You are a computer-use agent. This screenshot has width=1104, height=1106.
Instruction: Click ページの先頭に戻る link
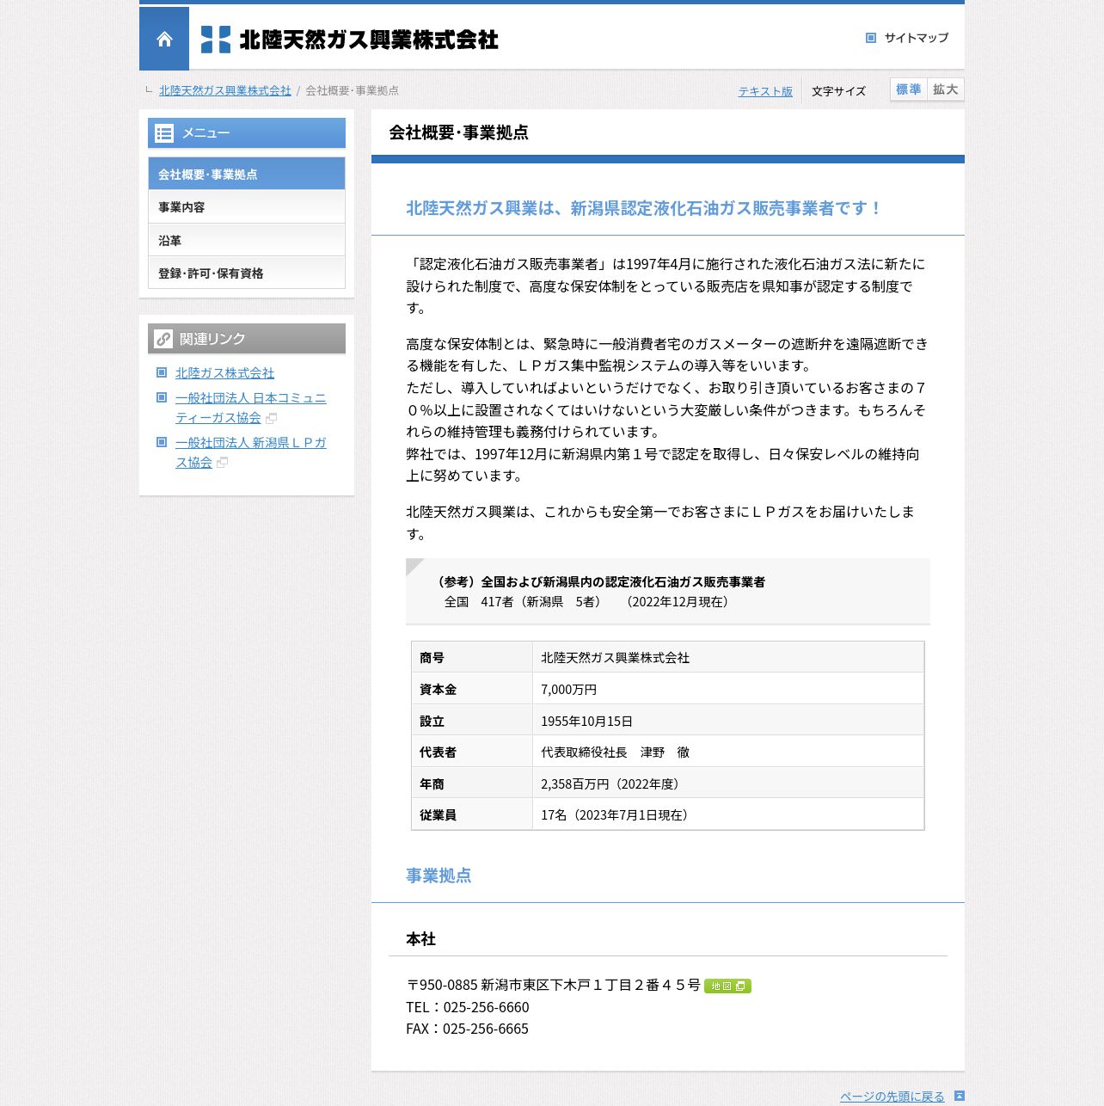[x=892, y=1097]
